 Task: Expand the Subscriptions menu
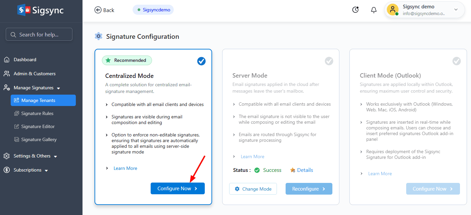pyautogui.click(x=46, y=171)
